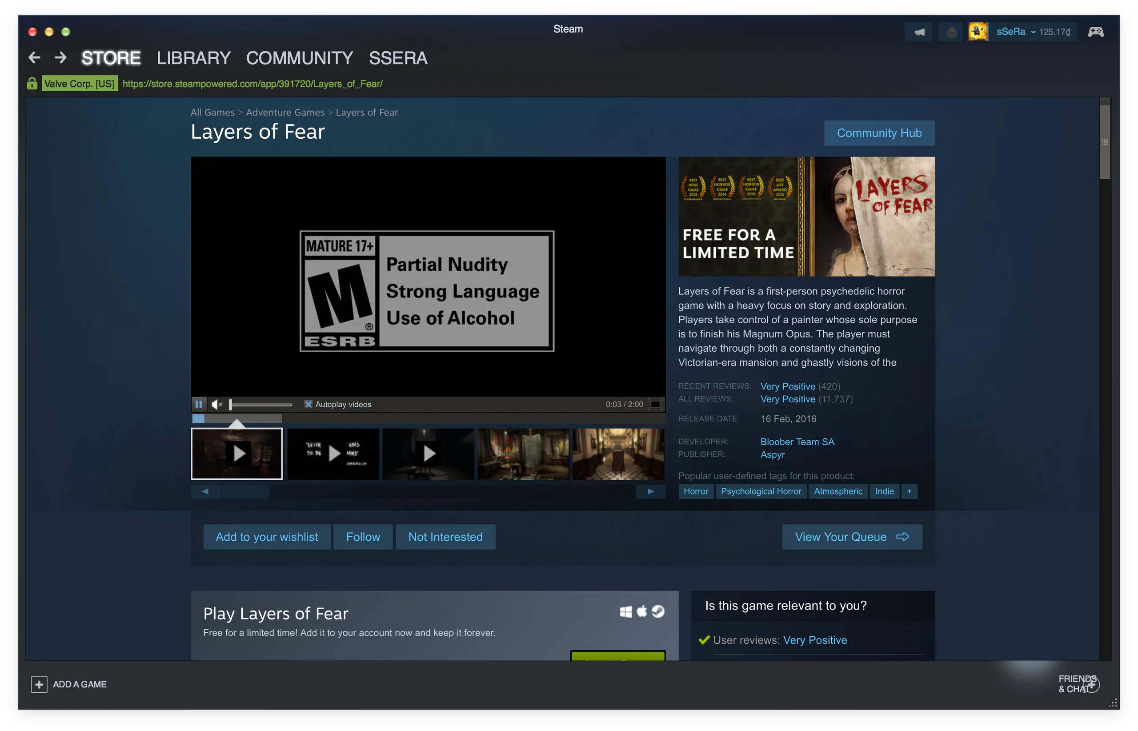Click ADD A GAME text
Viewport: 1138px width, 731px height.
pyautogui.click(x=80, y=684)
